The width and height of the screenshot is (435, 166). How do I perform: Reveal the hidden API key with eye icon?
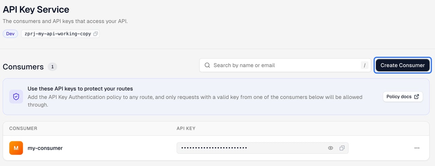coord(330,148)
